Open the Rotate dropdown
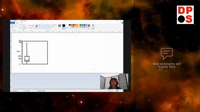The width and height of the screenshot is (200, 112). [x=25, y=28]
